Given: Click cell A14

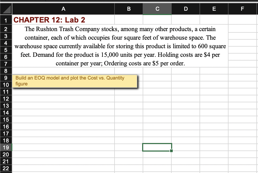Looking at the screenshot, I should tap(63, 112).
